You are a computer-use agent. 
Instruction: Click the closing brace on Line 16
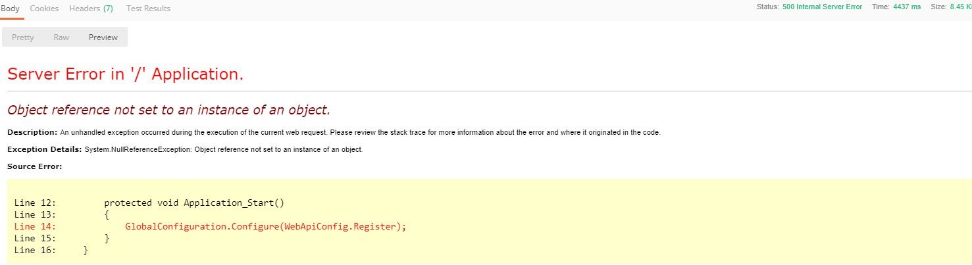pyautogui.click(x=86, y=251)
